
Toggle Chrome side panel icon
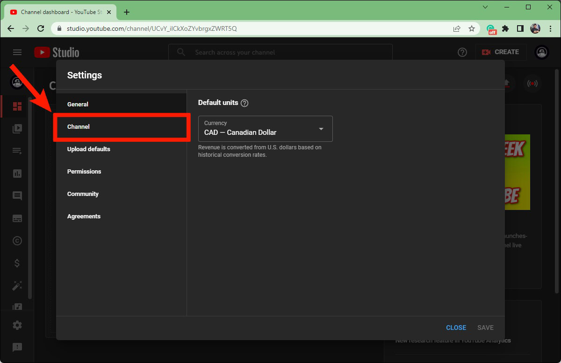(x=520, y=28)
